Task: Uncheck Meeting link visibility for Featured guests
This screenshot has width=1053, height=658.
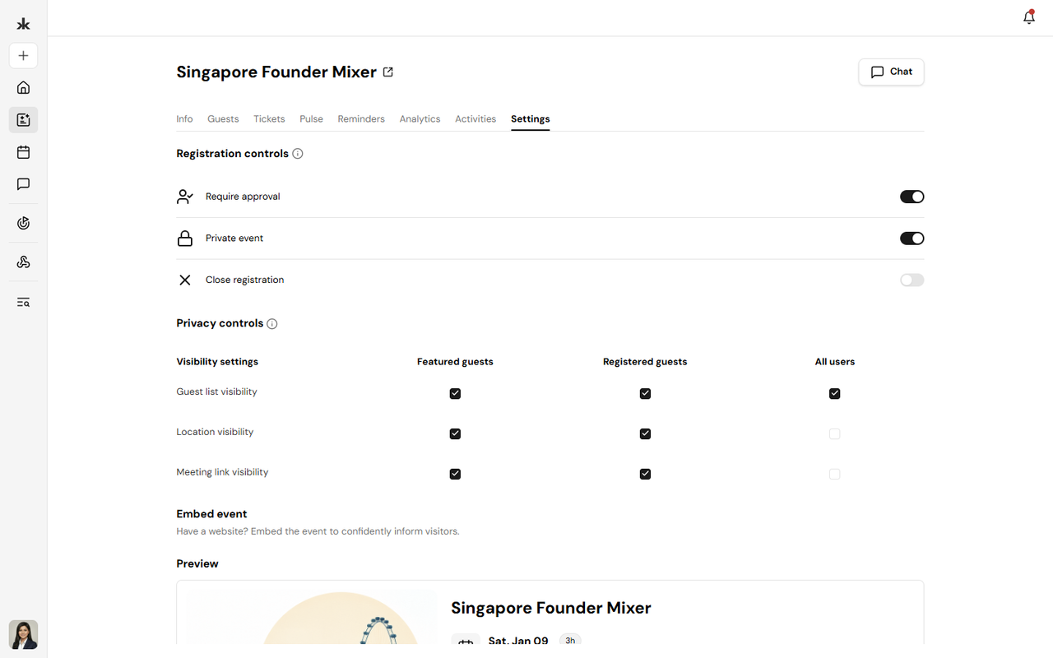Action: (455, 475)
